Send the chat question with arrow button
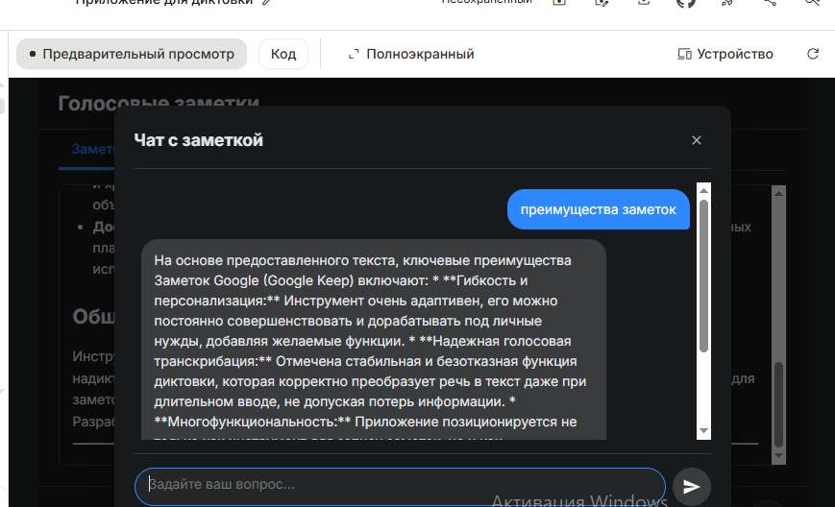Screen dimensions: 835x507 (x=691, y=486)
